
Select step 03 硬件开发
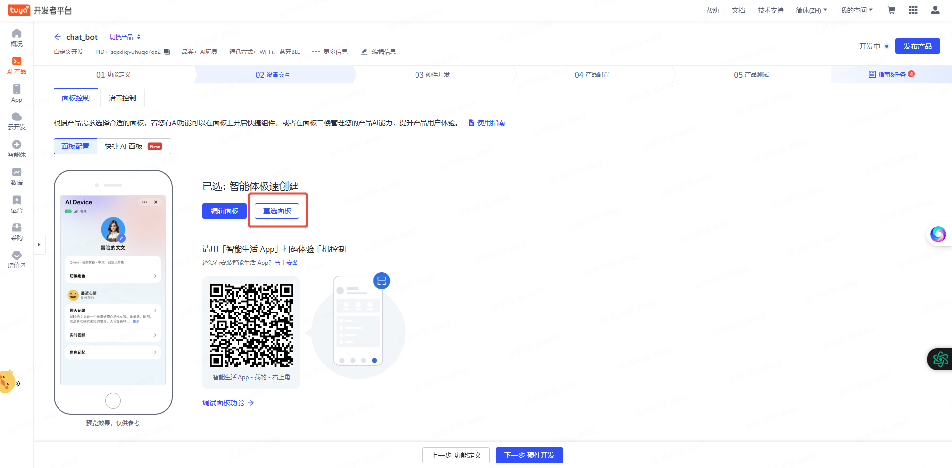point(433,75)
